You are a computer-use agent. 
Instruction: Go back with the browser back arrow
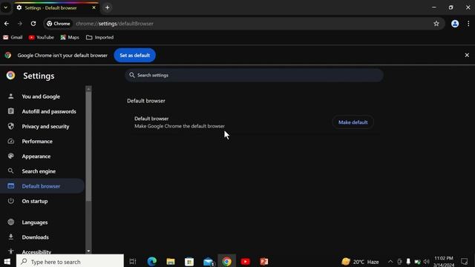pyautogui.click(x=7, y=24)
